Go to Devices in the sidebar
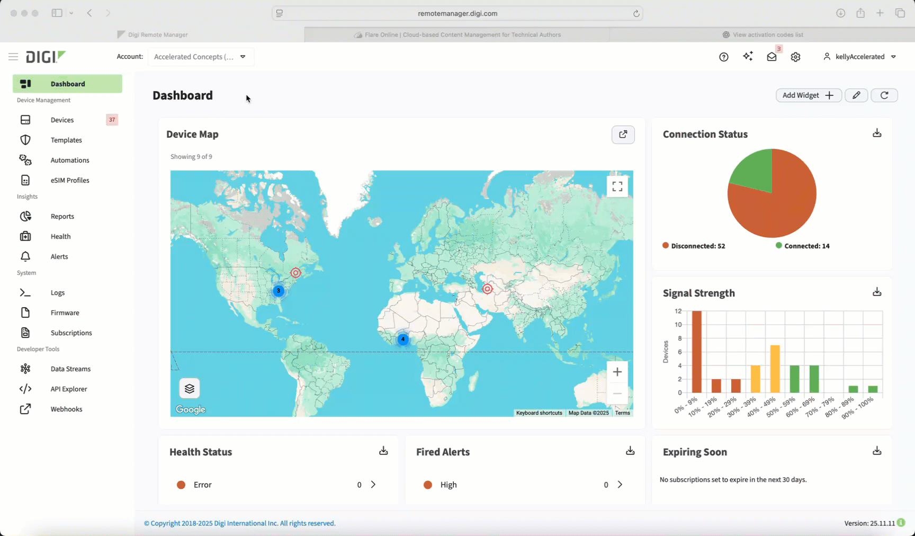915x536 pixels. click(62, 120)
